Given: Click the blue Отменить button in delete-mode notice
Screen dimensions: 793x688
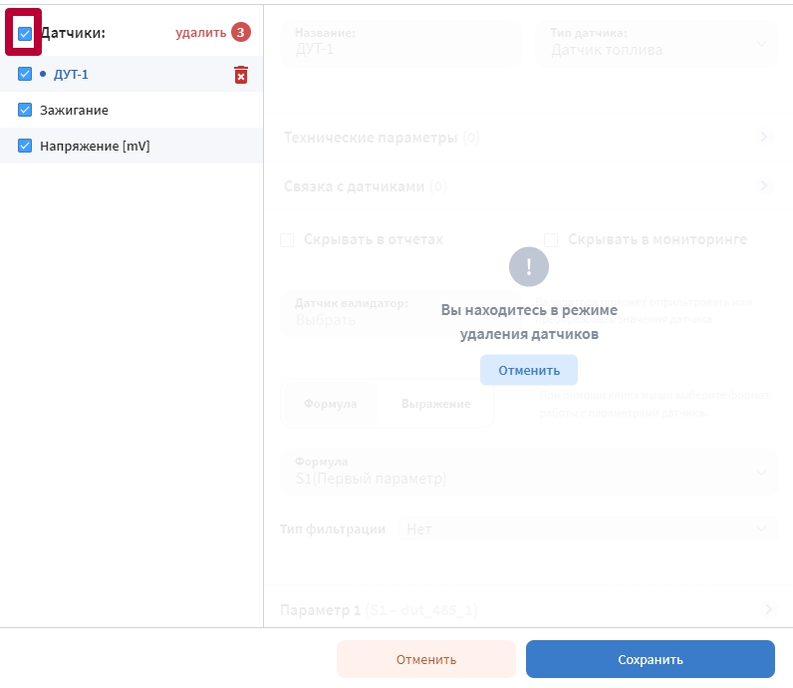Looking at the screenshot, I should [528, 370].
